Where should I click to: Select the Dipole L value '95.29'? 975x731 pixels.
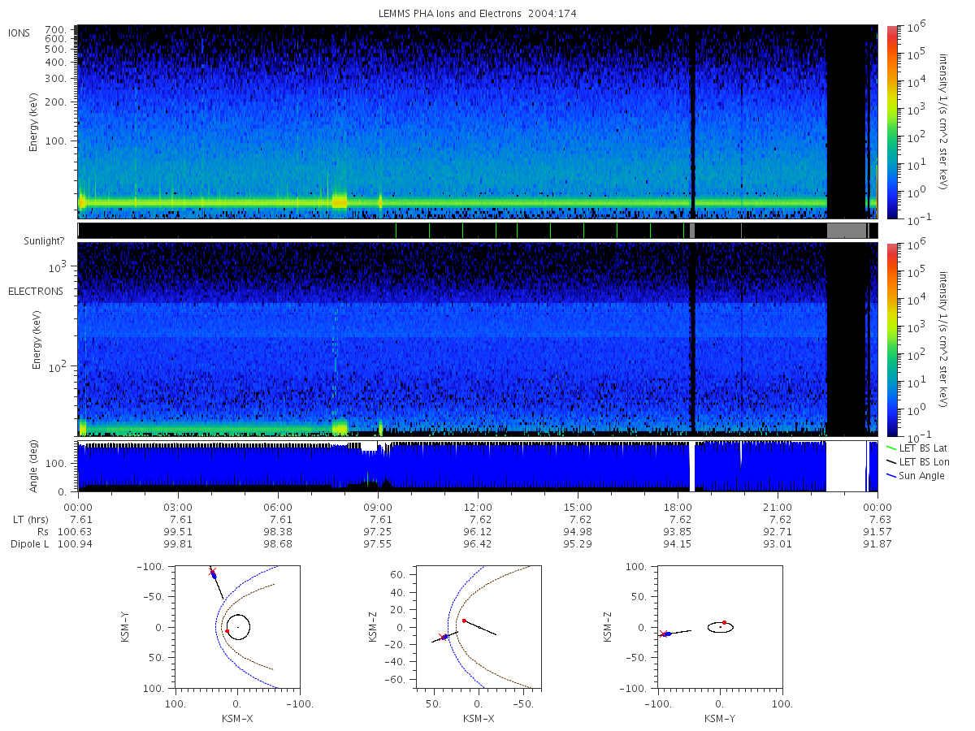578,543
